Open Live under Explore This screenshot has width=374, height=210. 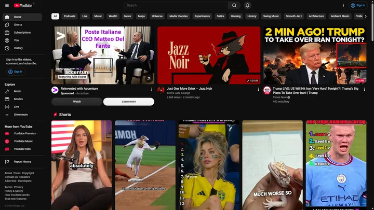pos(22,107)
